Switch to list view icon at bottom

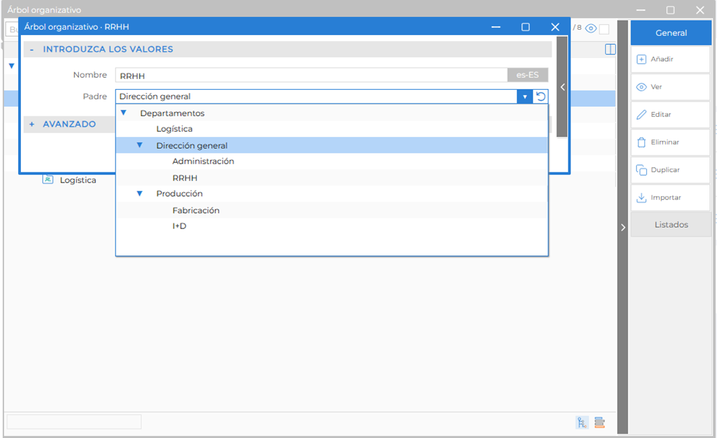(x=600, y=422)
